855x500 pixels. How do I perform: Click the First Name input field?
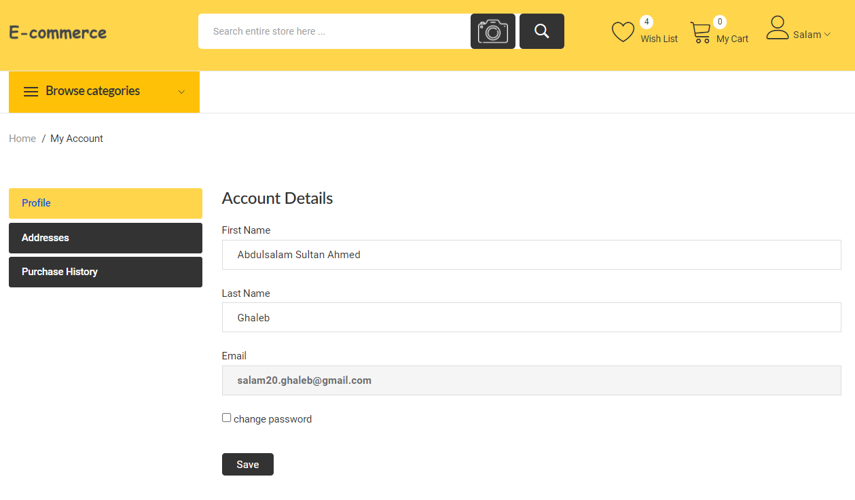tap(531, 254)
